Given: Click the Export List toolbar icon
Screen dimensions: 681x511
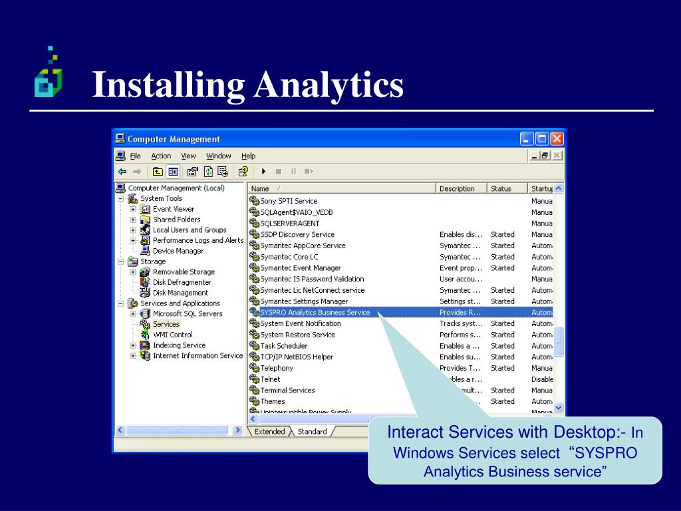Looking at the screenshot, I should [x=223, y=172].
